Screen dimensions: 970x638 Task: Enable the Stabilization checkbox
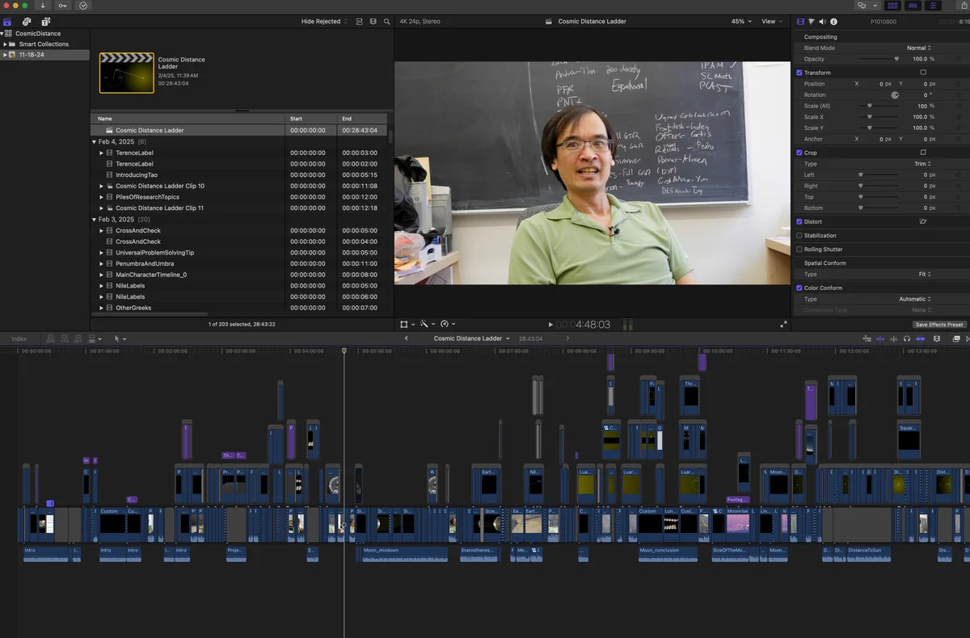pos(799,236)
